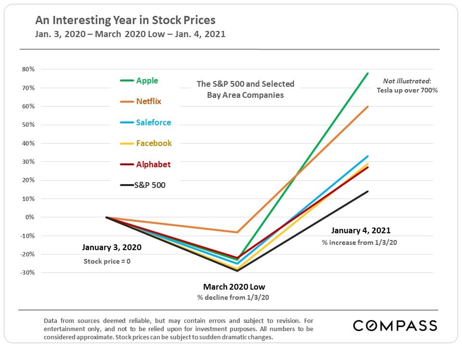Viewport: 462px width, 347px height.
Task: Click the 'January 3, 2020' label
Action: (x=112, y=247)
